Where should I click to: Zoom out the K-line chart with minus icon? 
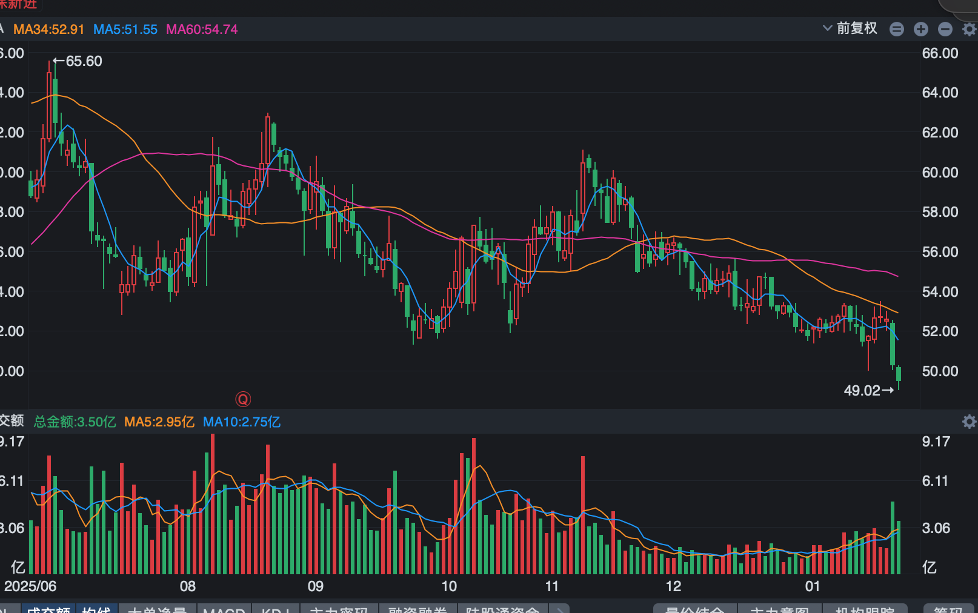tap(945, 29)
